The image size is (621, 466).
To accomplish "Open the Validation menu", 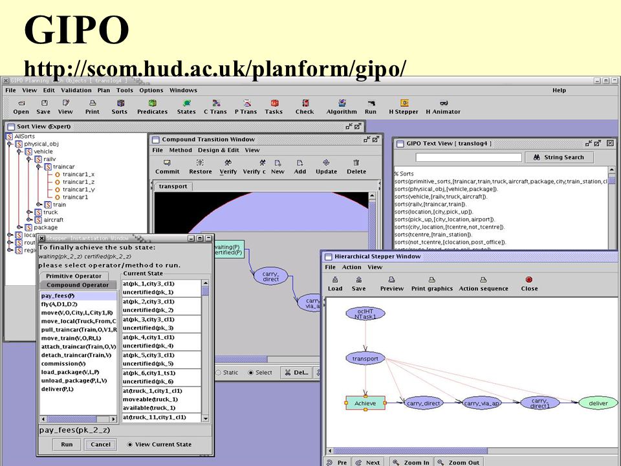I will coord(76,91).
